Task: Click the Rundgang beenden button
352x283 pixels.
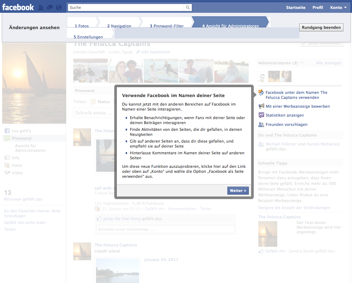Action: point(321,27)
